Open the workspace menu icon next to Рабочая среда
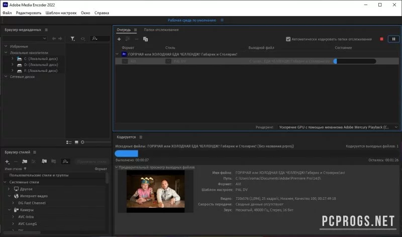 coord(222,20)
